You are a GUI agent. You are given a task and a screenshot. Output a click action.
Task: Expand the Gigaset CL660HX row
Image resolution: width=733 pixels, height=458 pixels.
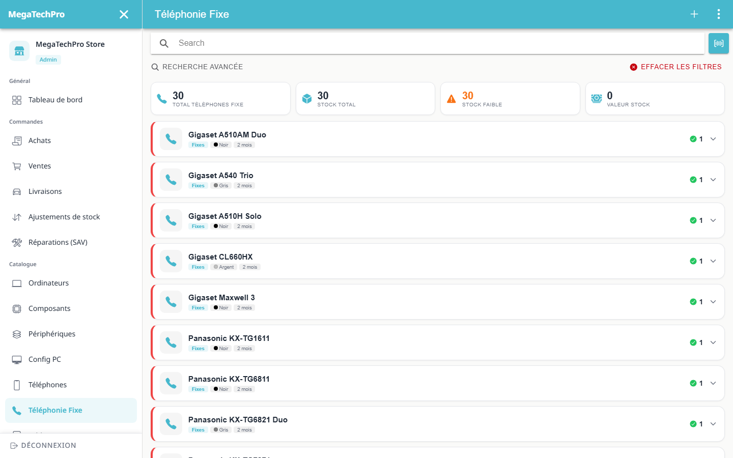[x=713, y=261]
